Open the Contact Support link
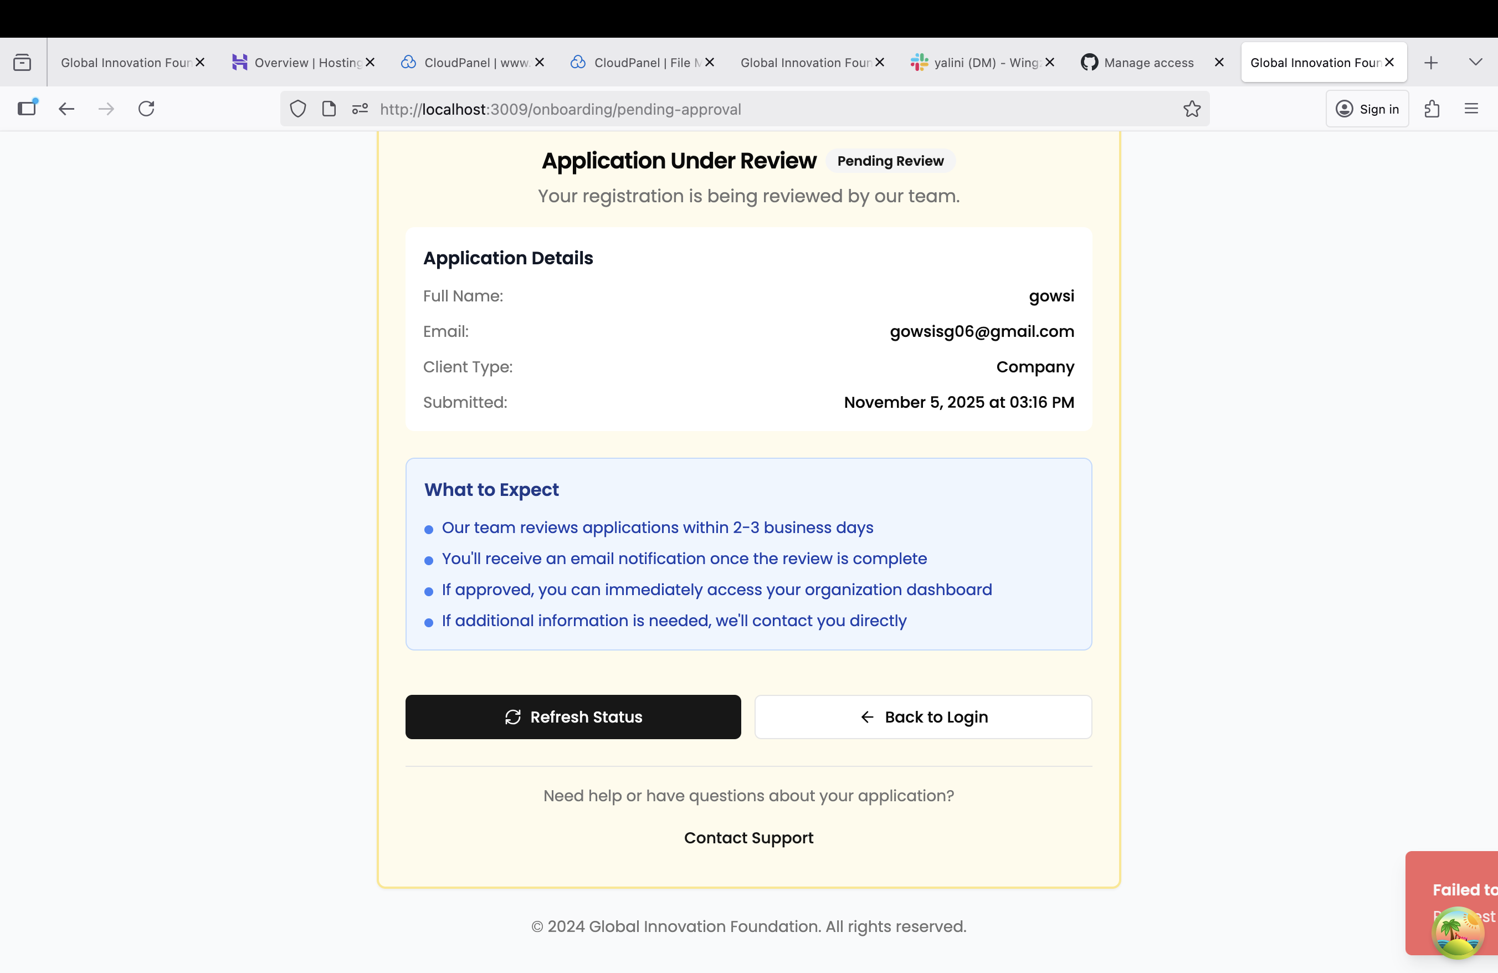This screenshot has width=1498, height=973. pyautogui.click(x=748, y=838)
